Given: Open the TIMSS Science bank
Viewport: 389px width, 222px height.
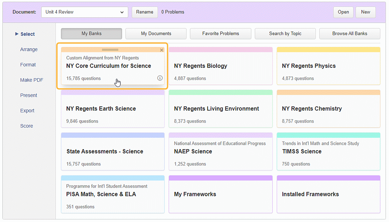Looking at the screenshot, I should pos(328,152).
